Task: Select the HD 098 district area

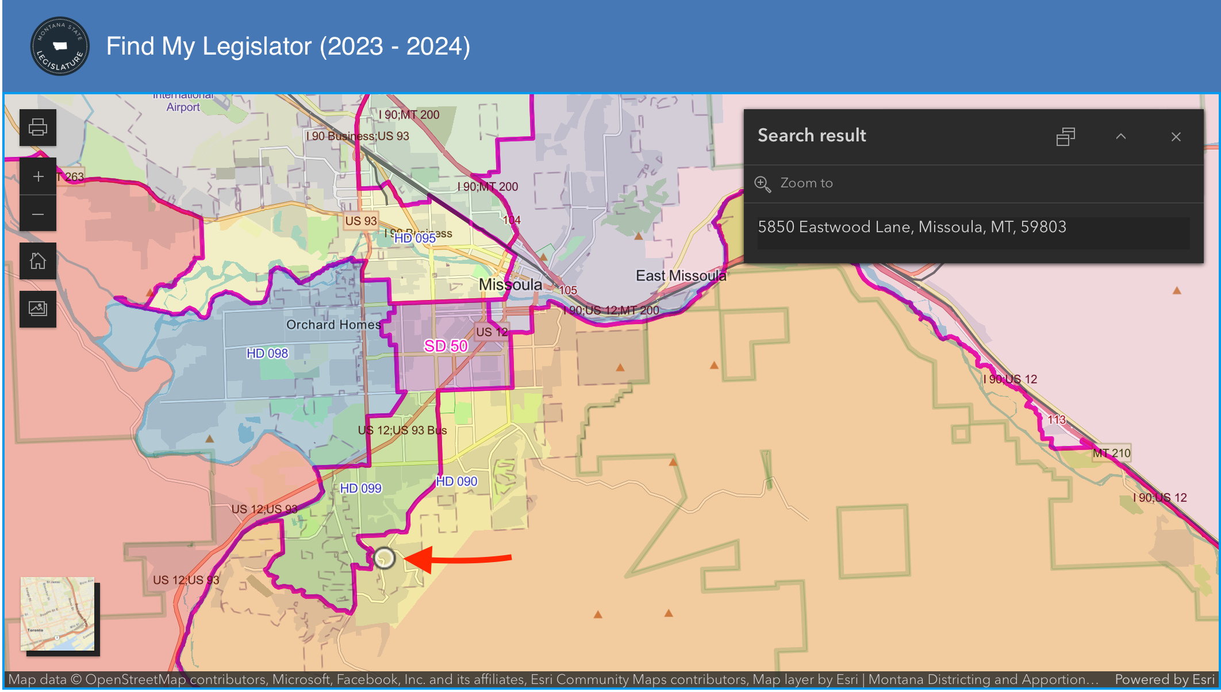Action: point(267,353)
